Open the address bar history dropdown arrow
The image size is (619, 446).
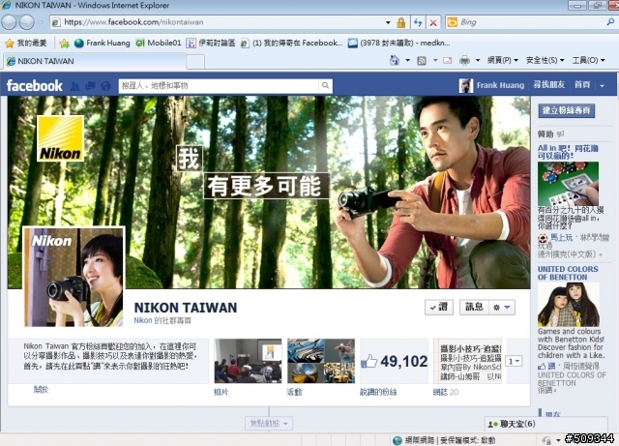click(388, 22)
